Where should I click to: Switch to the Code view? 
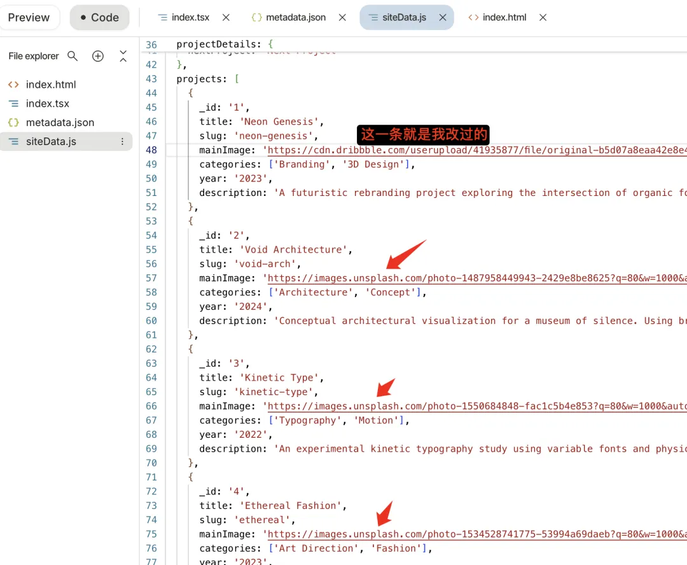coord(99,18)
